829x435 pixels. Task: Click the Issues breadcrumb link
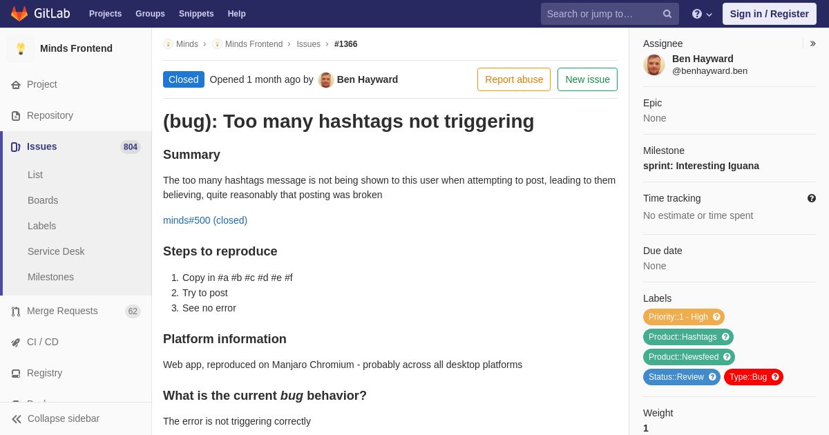[x=308, y=44]
